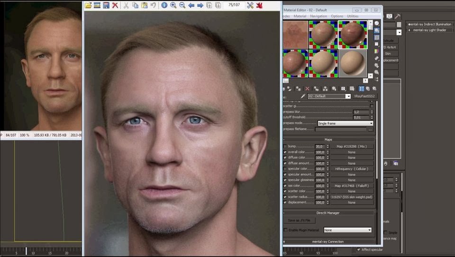Click the VRayFastSSS2 material type button
The width and height of the screenshot is (455, 257).
[364, 96]
